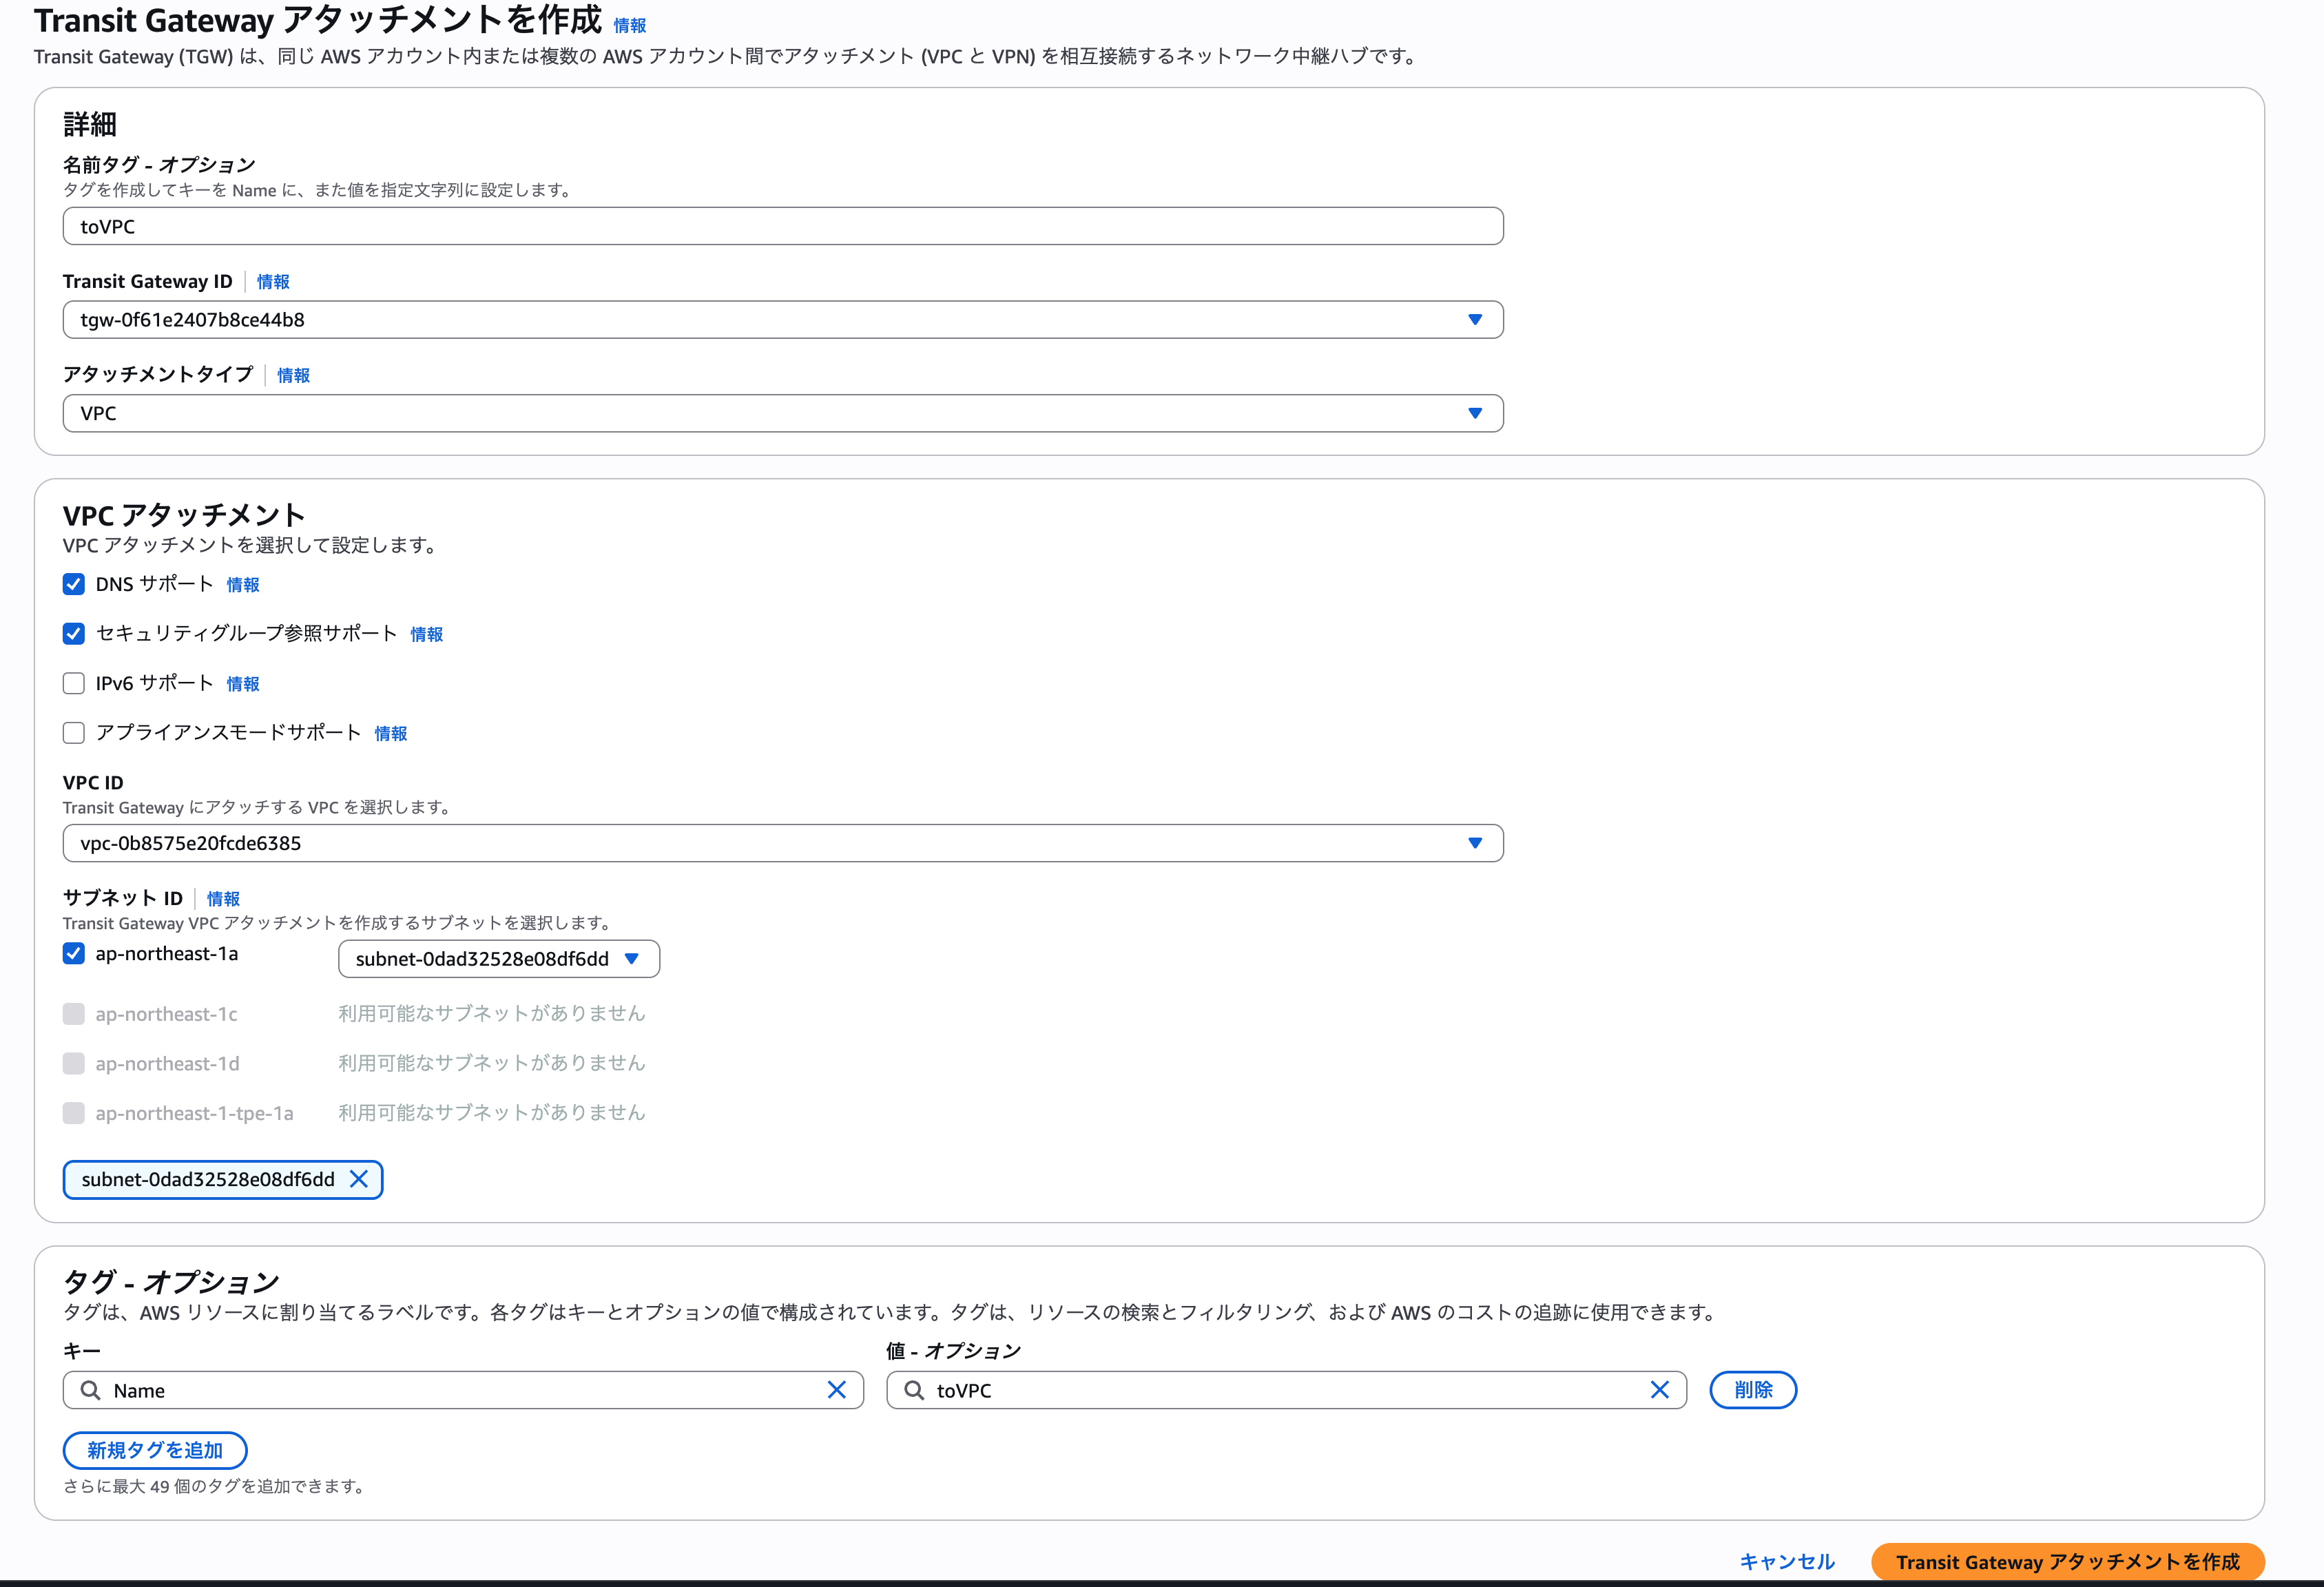Open the アタッチメントタイプ dropdown showing VPC

[x=783, y=413]
